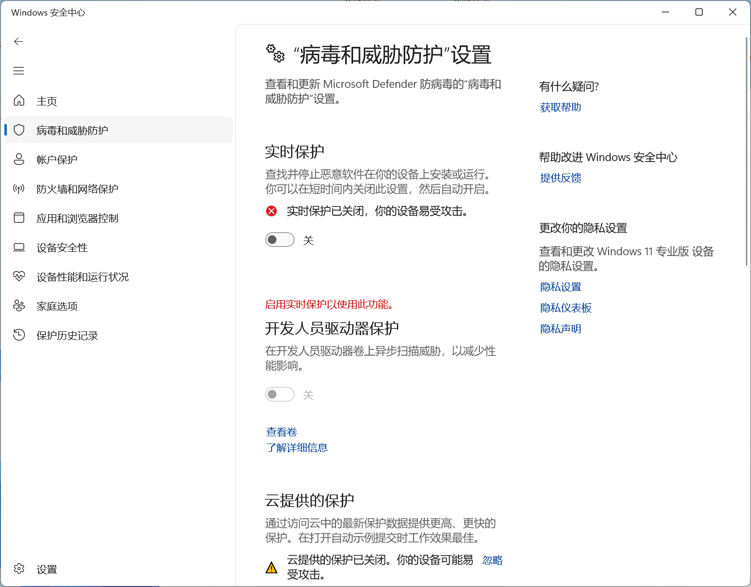Open 防火墙和网络保护 in the sidebar
Screen dimensions: 751x587
coord(118,189)
